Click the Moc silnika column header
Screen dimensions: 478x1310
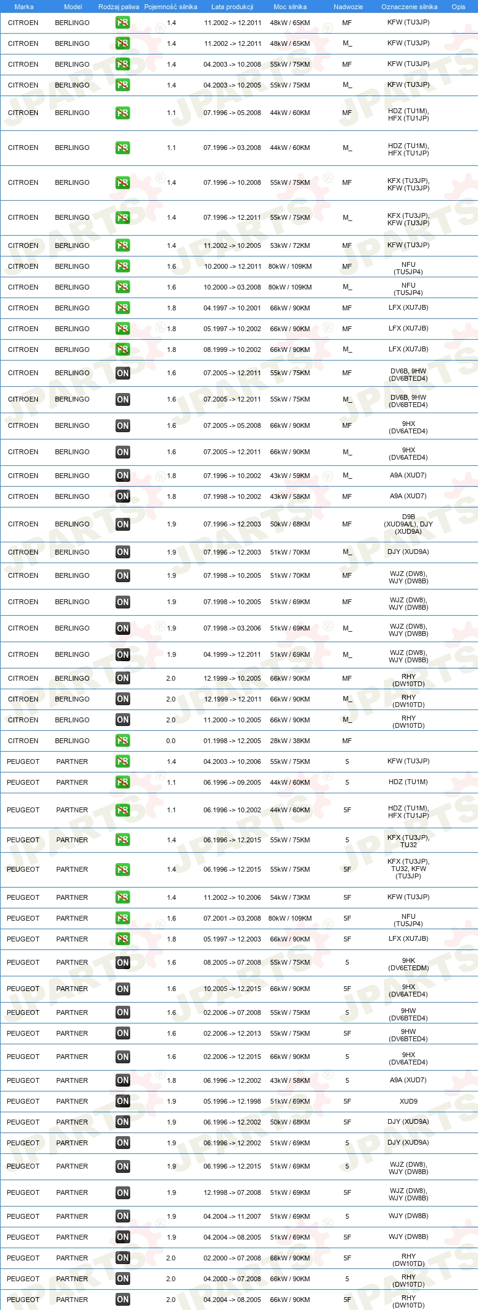[x=290, y=7]
